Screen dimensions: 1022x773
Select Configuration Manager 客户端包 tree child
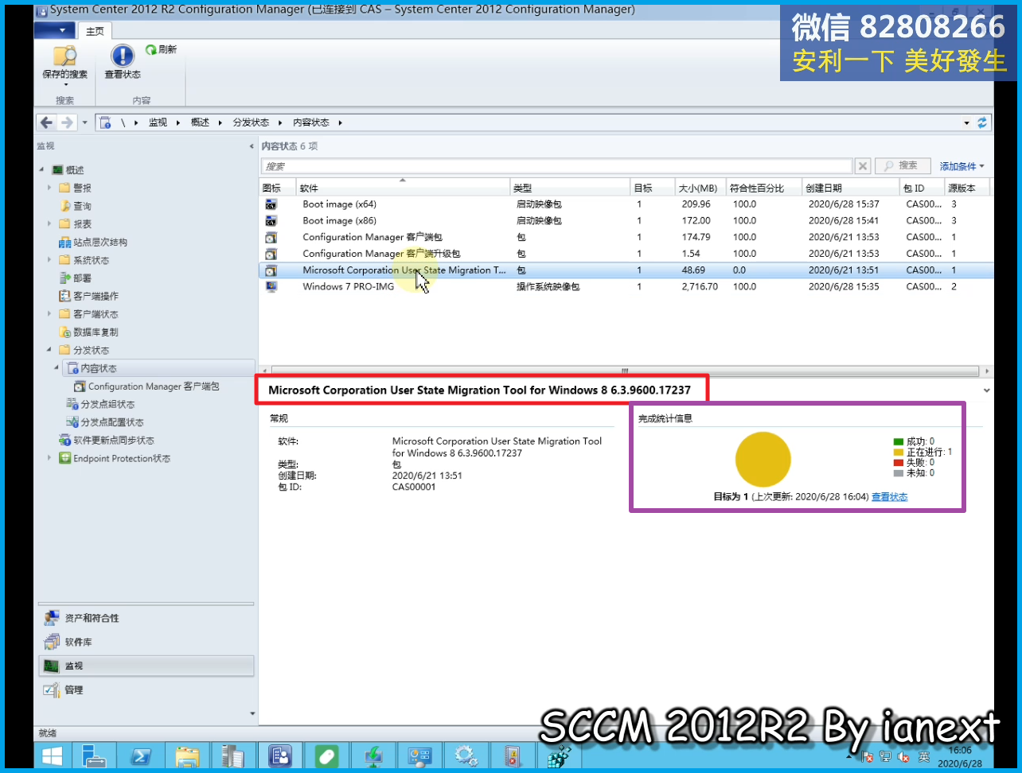(x=146, y=386)
